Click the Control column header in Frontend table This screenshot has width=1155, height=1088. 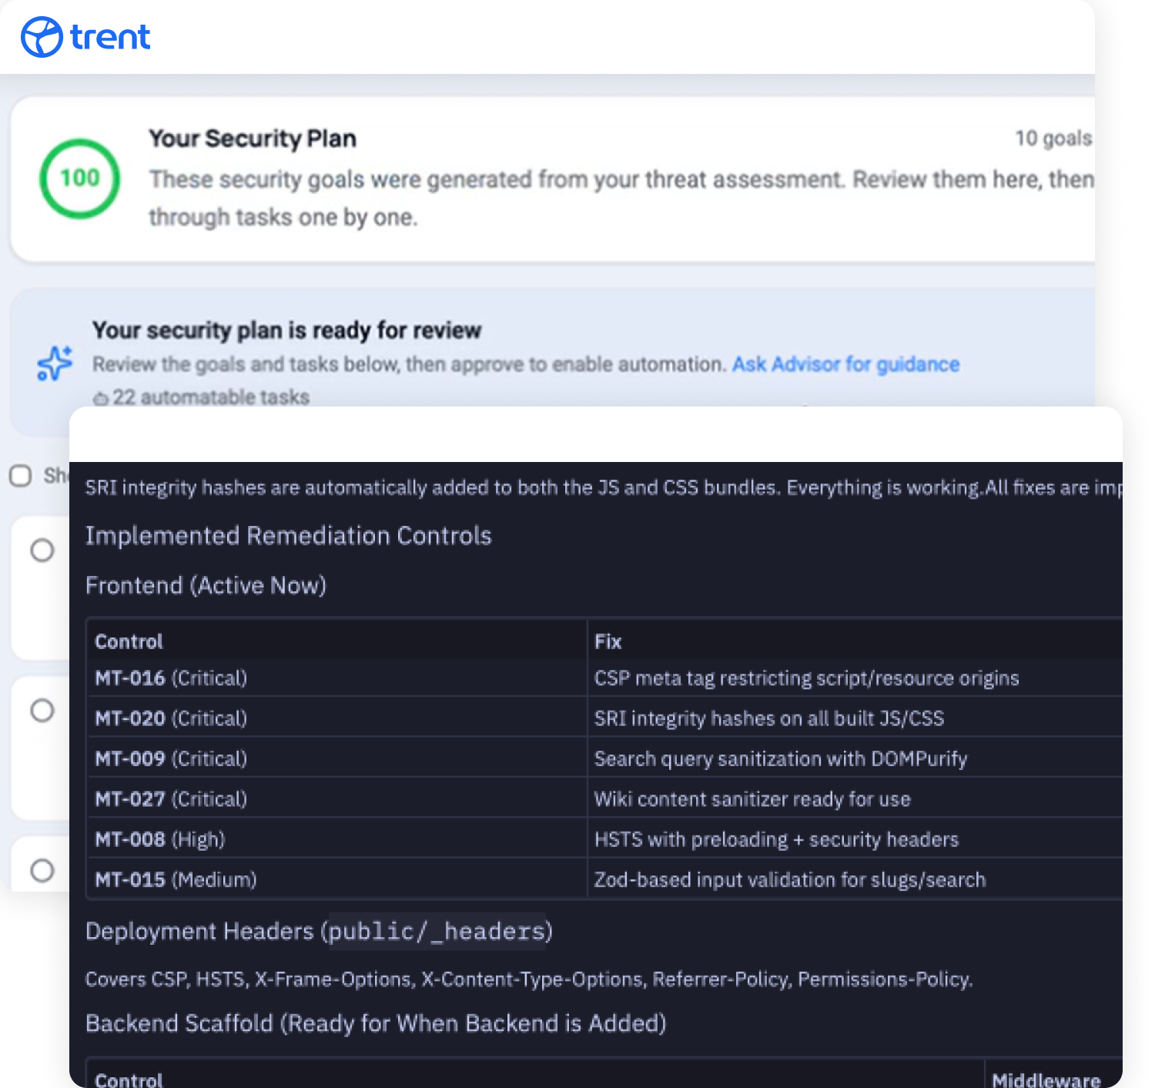(x=129, y=641)
